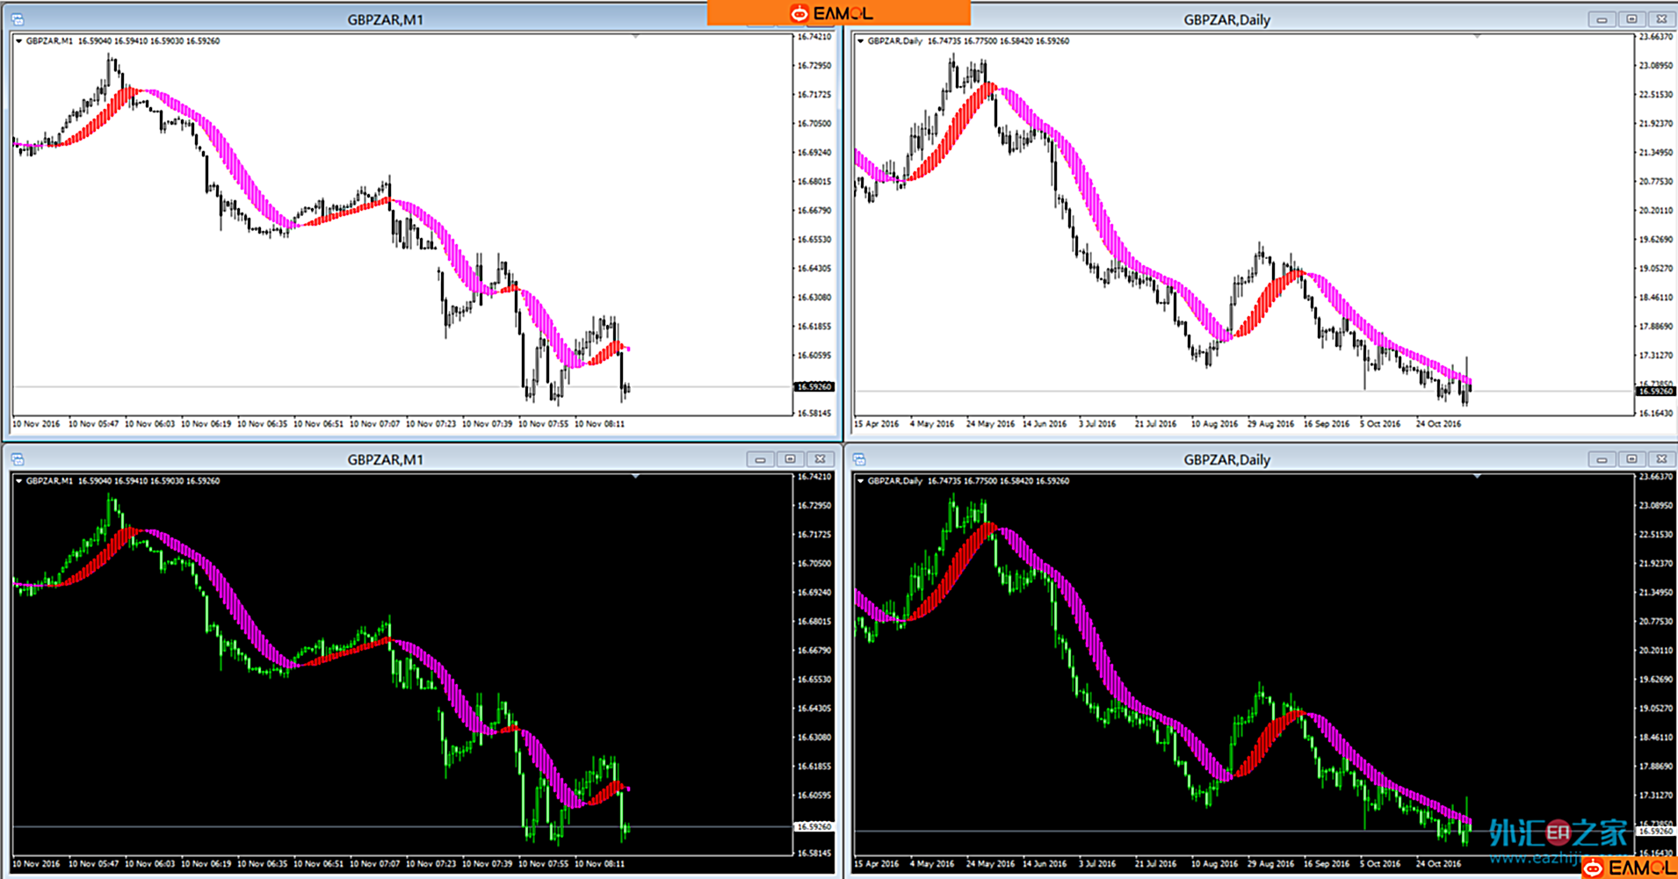
Task: Click price 16.64305 on black M1 chart axis
Action: coord(814,709)
